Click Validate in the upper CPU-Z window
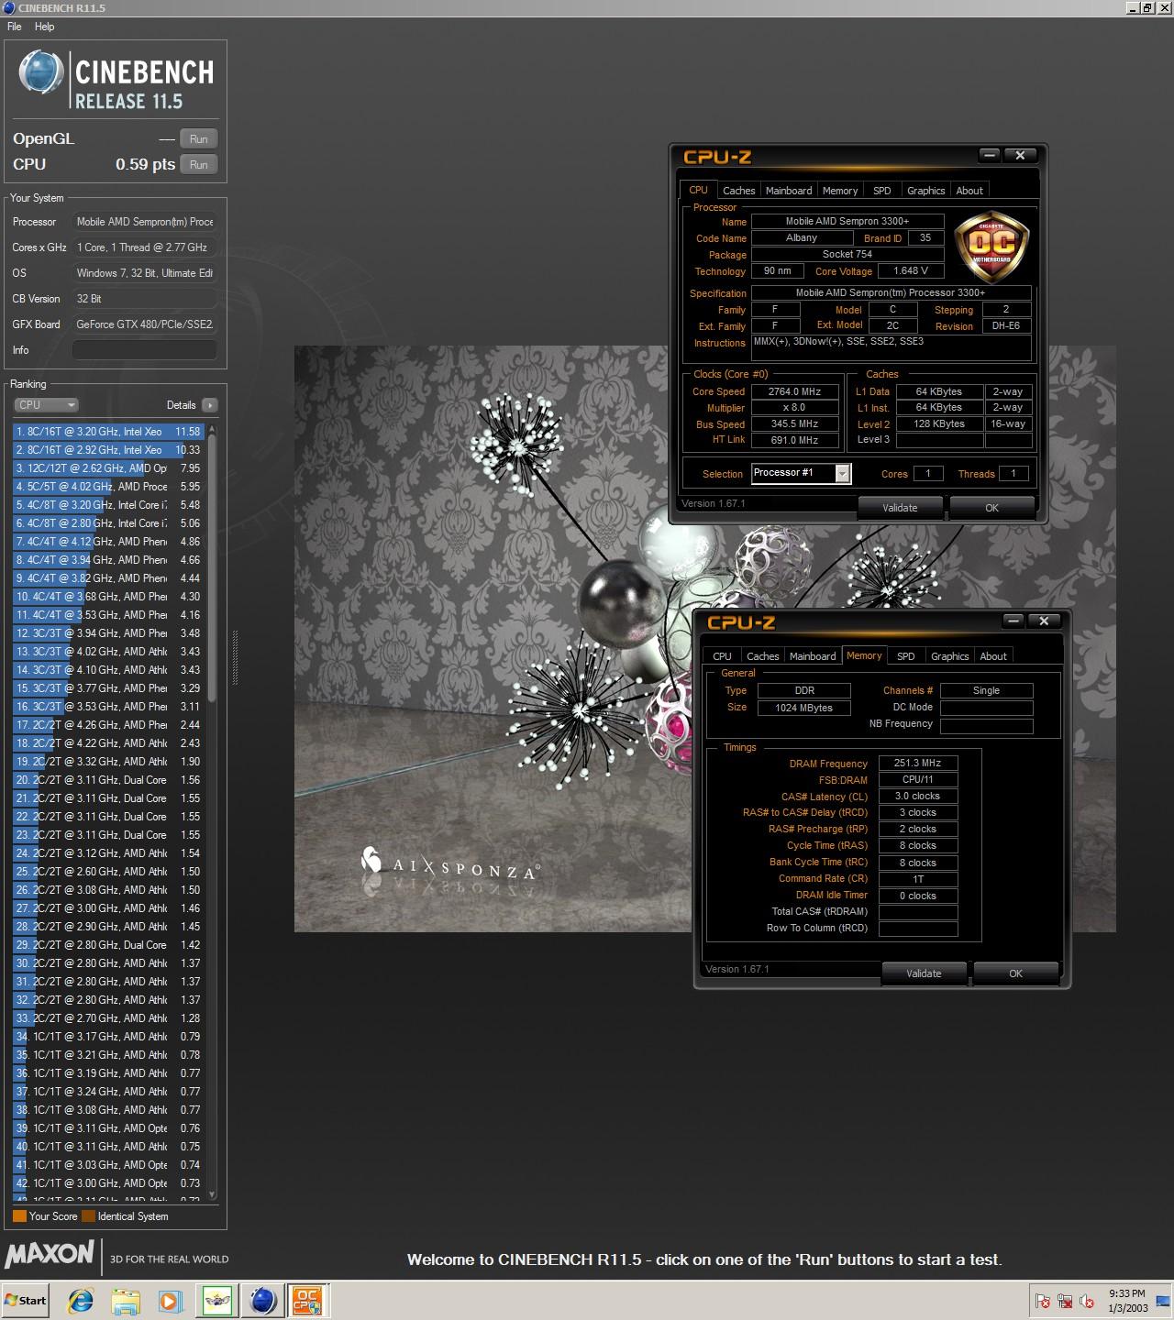This screenshot has width=1174, height=1320. [x=900, y=508]
